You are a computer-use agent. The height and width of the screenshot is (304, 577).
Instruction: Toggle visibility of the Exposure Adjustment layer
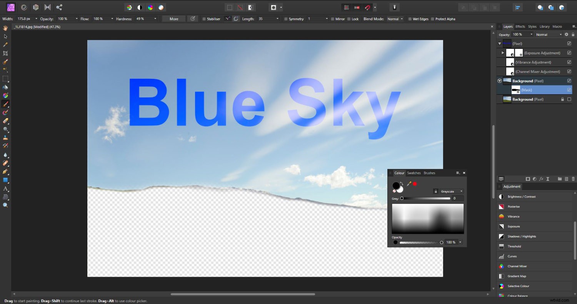[569, 53]
